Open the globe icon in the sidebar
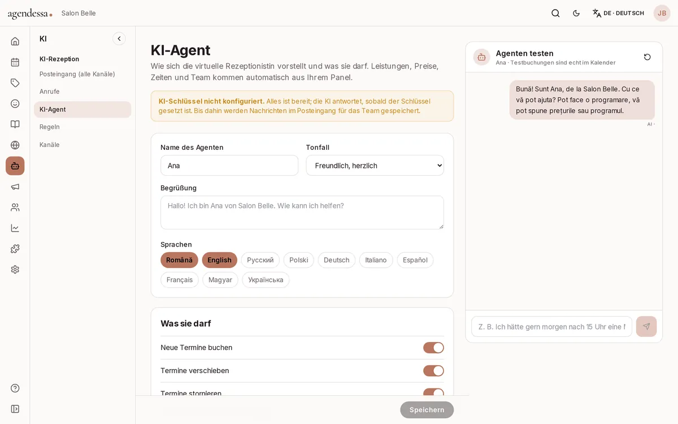 [15, 145]
